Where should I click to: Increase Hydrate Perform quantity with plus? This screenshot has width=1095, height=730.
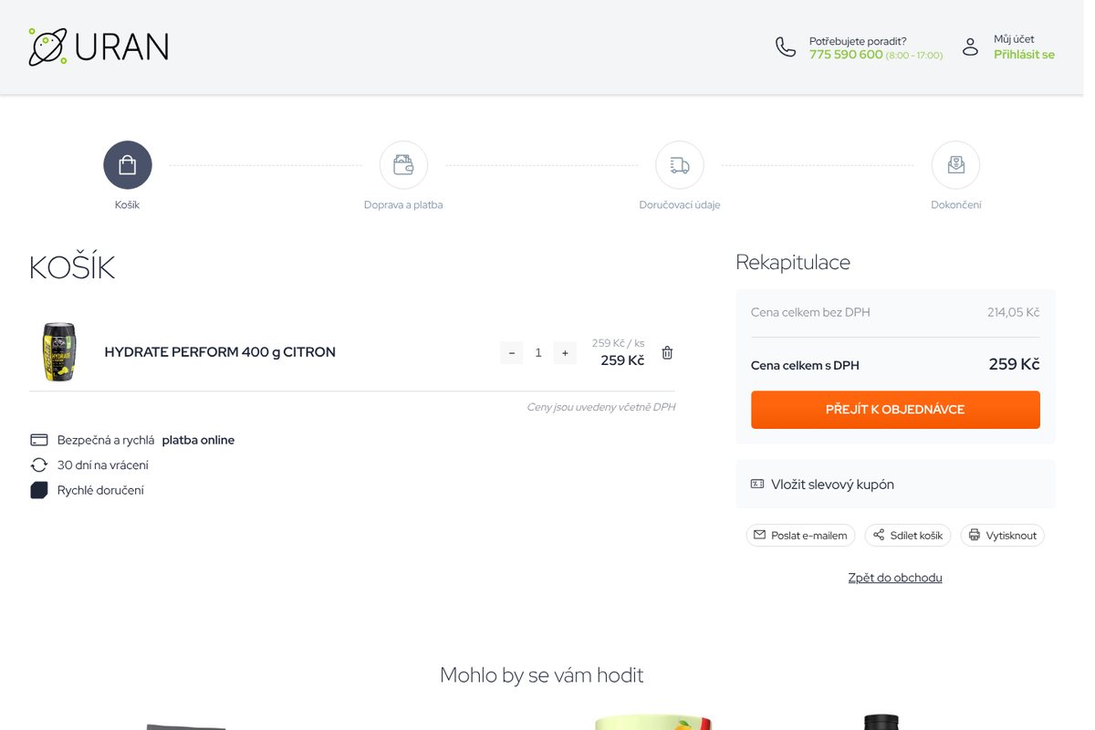click(x=565, y=353)
